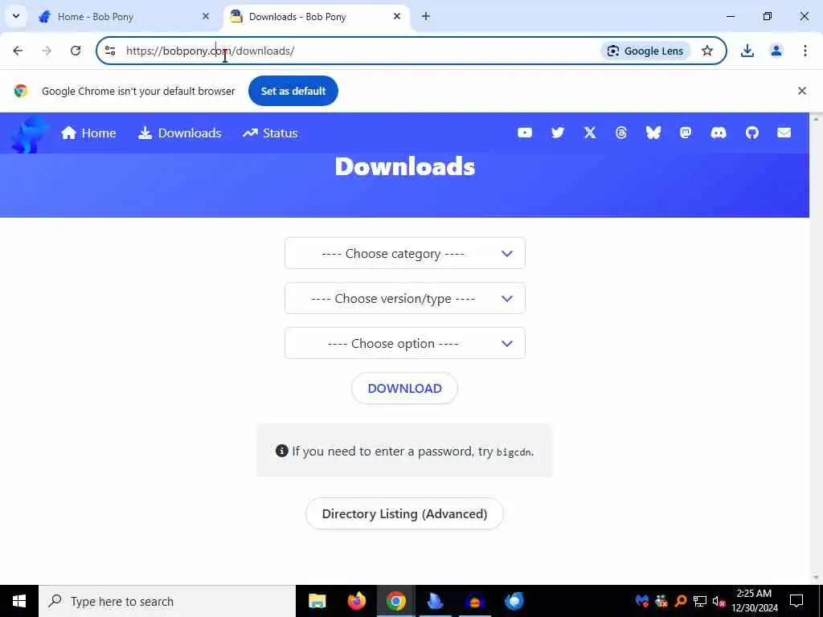Click the Windows search box

pos(167,601)
